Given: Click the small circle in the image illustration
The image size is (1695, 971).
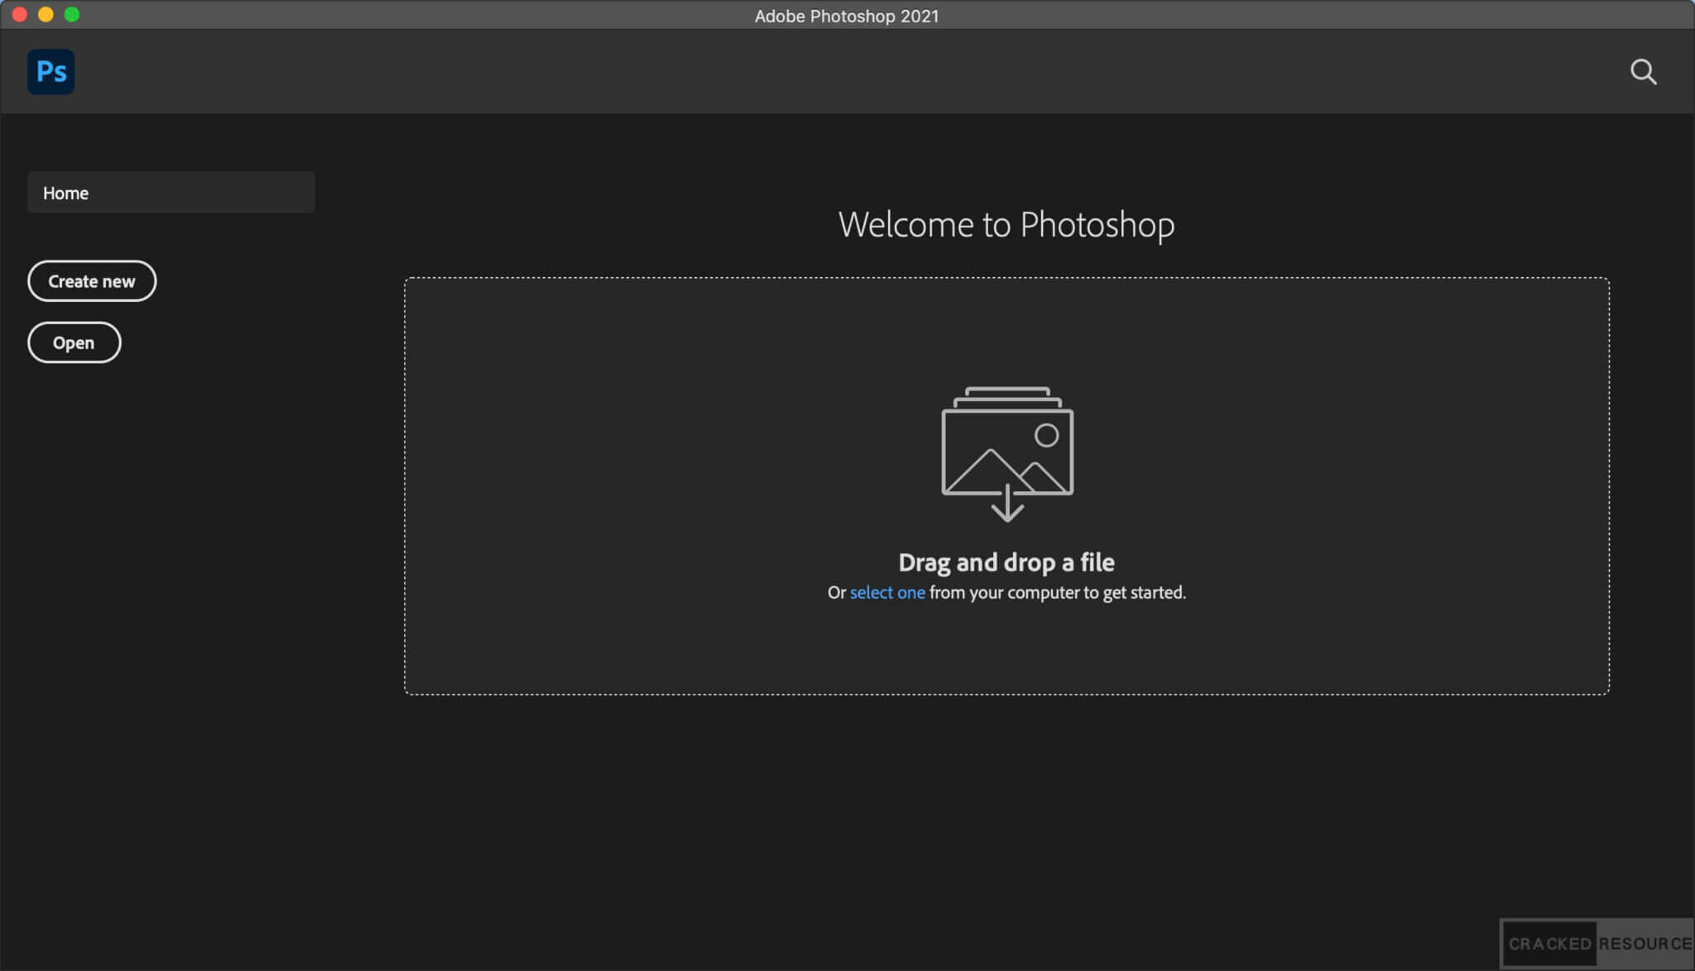Looking at the screenshot, I should [1044, 433].
